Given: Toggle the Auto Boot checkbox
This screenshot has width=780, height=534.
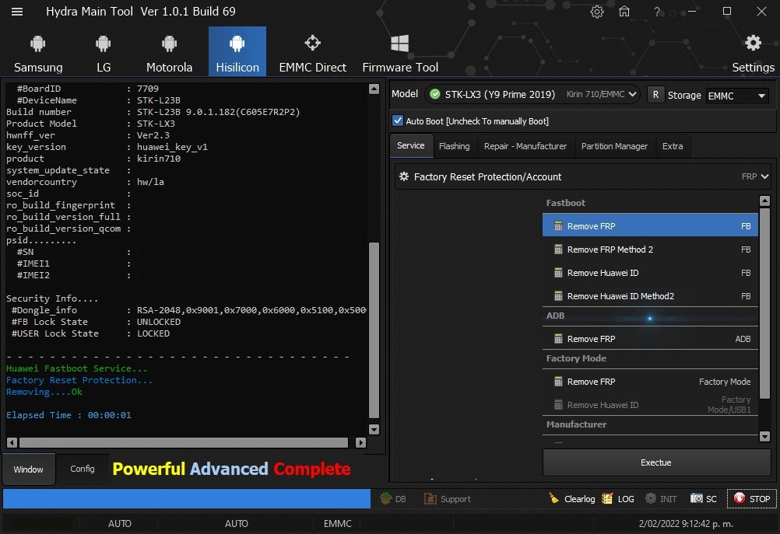Looking at the screenshot, I should click(x=398, y=120).
